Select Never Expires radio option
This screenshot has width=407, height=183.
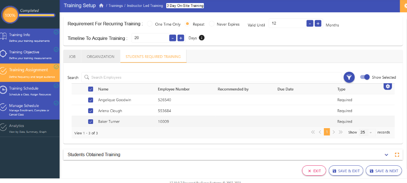pos(212,24)
